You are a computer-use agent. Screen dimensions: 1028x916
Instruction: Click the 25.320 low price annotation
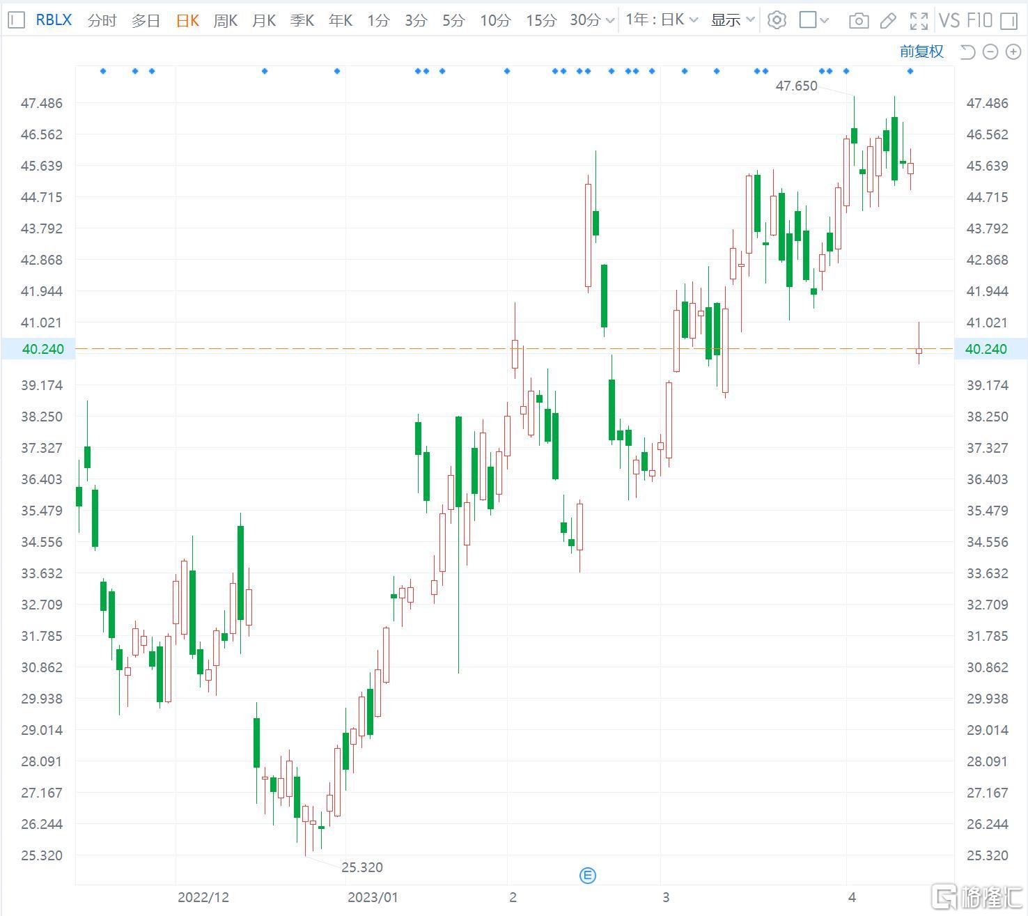pos(361,867)
